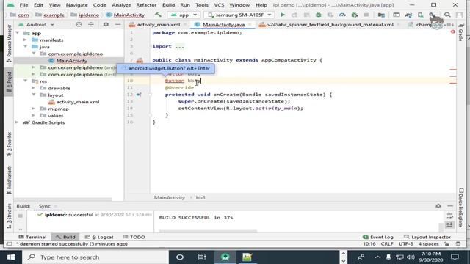Image resolution: width=470 pixels, height=264 pixels.
Task: Open Project panel gear settings
Action: click(106, 24)
